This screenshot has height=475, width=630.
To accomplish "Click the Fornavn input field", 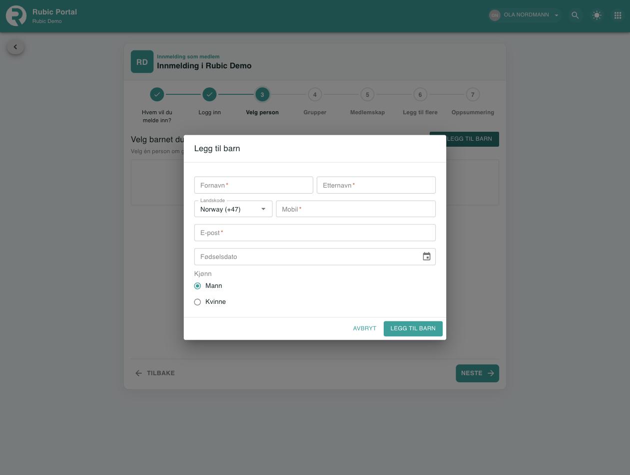I will [x=254, y=185].
